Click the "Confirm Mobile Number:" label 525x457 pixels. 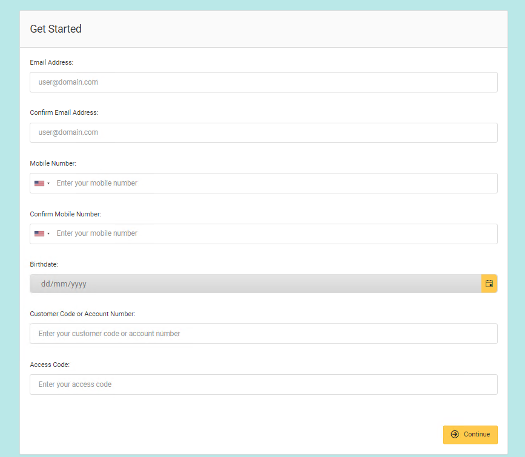pos(65,214)
